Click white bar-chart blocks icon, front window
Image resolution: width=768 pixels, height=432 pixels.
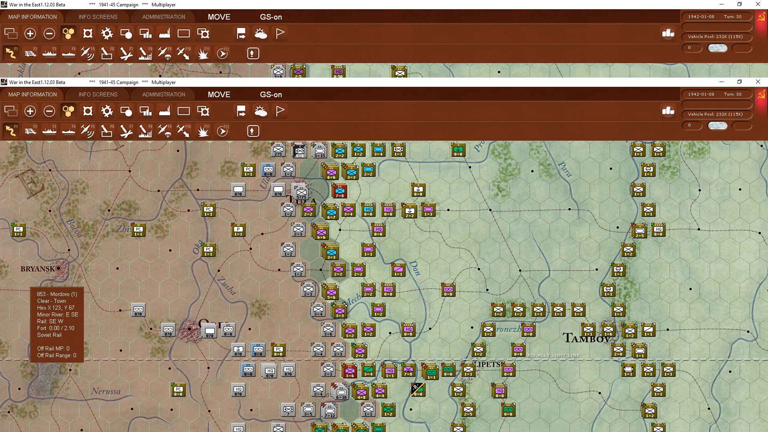668,111
